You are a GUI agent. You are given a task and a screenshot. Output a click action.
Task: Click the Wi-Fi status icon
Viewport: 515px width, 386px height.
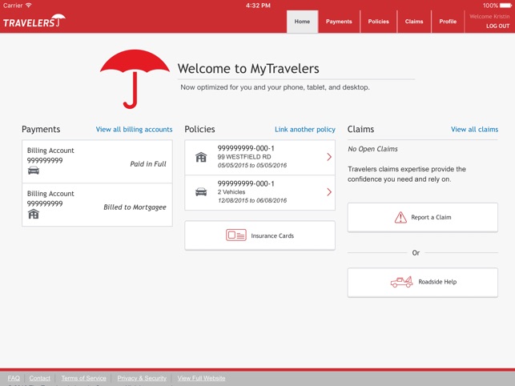click(29, 6)
